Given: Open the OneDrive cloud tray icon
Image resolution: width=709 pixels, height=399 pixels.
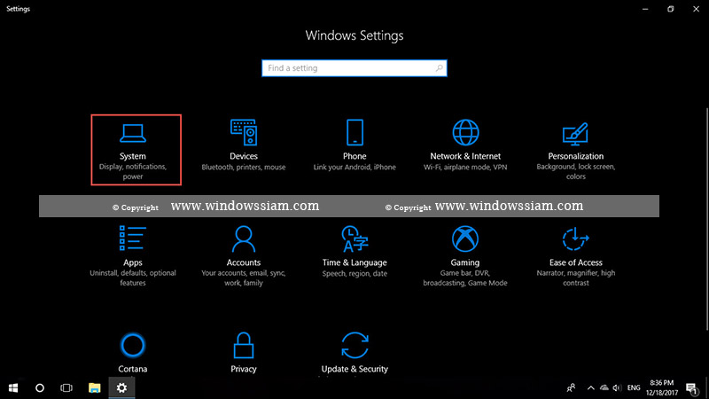Looking at the screenshot, I should (x=604, y=387).
